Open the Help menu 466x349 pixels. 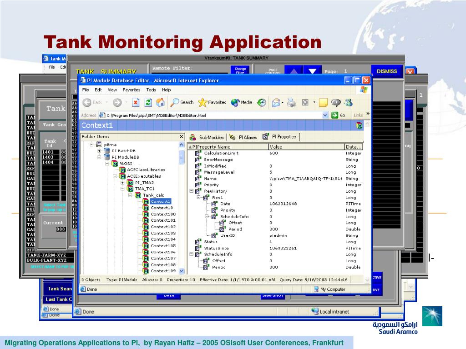[167, 90]
